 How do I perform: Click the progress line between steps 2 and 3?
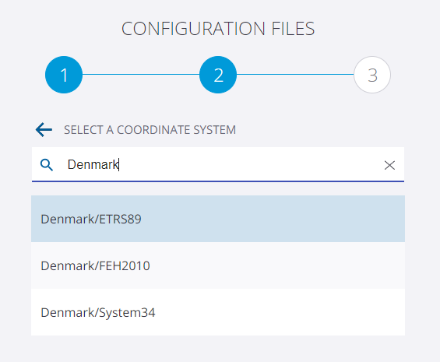[295, 75]
